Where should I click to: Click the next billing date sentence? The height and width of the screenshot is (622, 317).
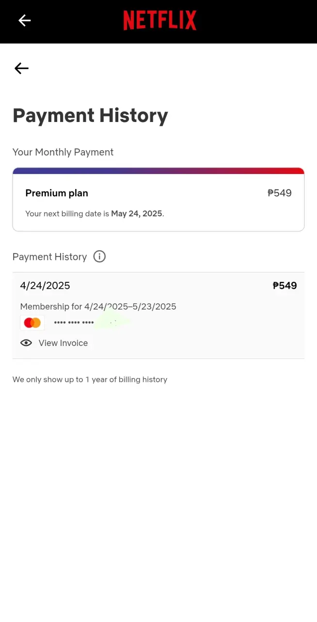95,213
